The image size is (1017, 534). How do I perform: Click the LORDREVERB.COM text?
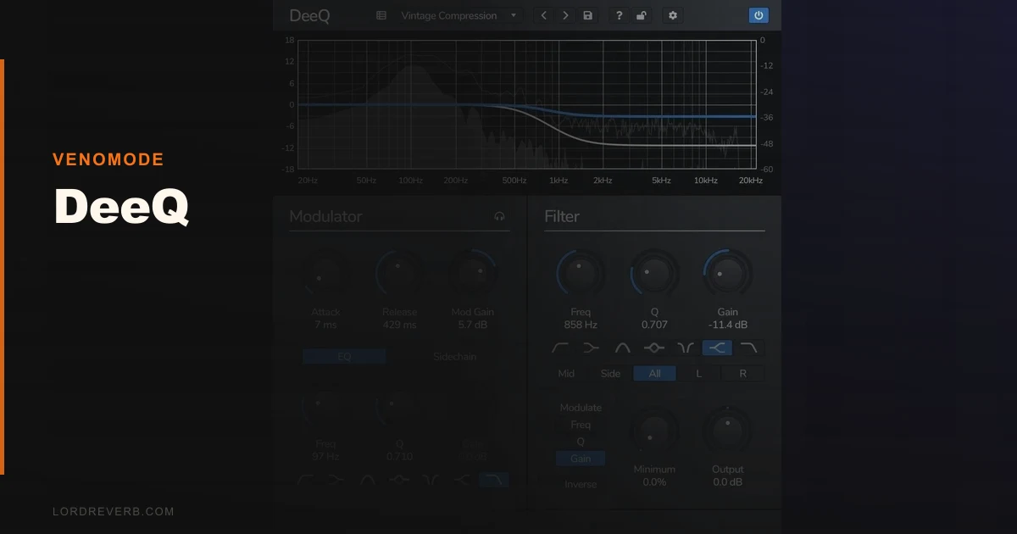(x=113, y=512)
